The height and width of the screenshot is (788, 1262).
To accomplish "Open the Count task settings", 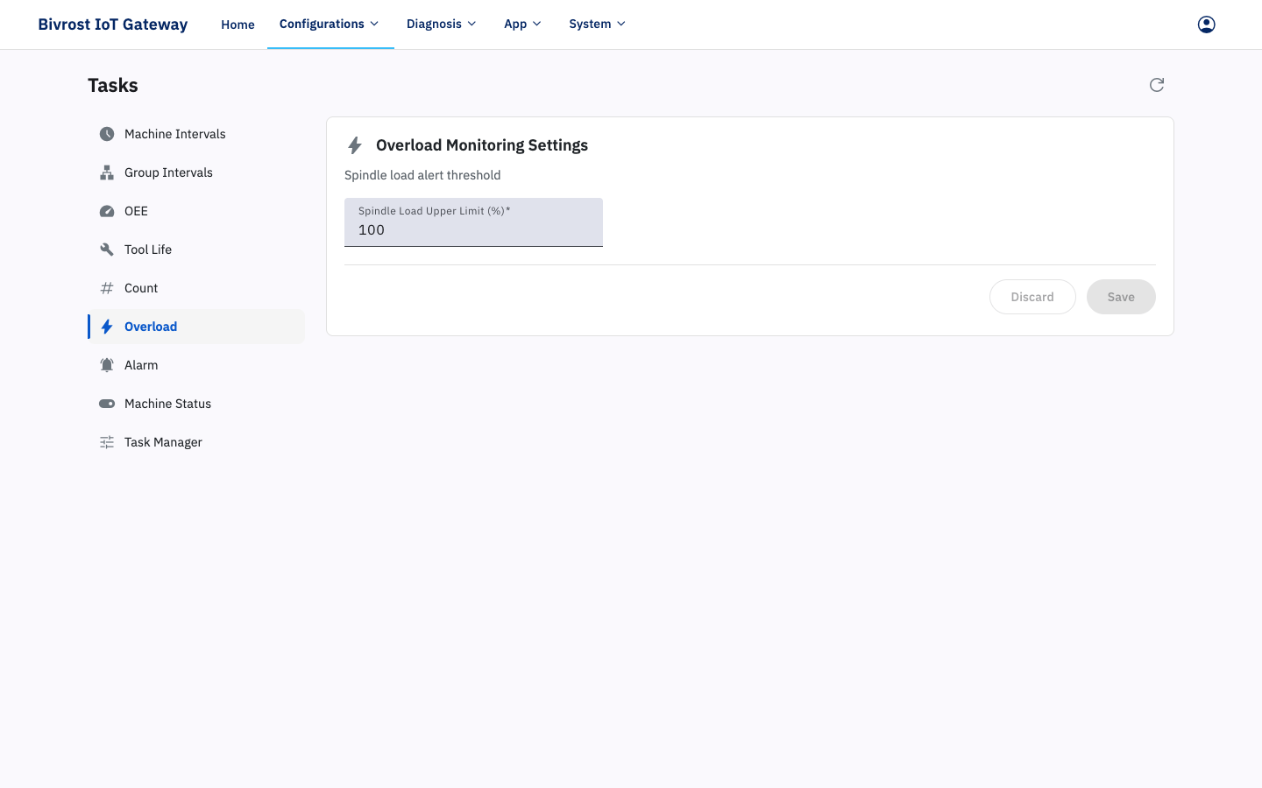I will [196, 288].
